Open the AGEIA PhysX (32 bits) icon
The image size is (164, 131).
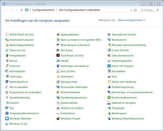tap(7, 35)
